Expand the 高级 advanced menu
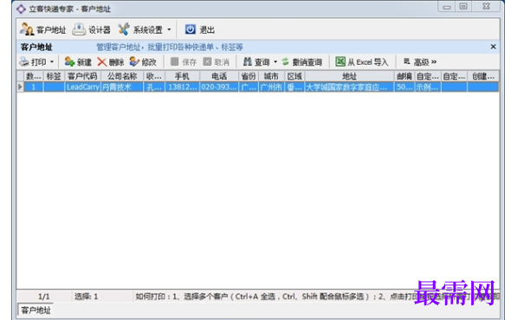This screenshot has width=511, height=320. [x=420, y=61]
